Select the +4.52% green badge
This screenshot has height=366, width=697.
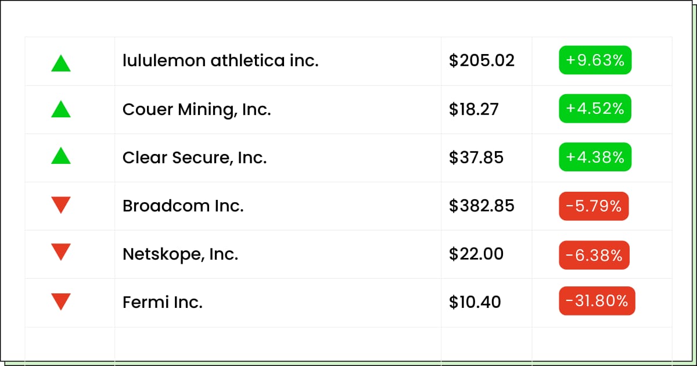(595, 109)
